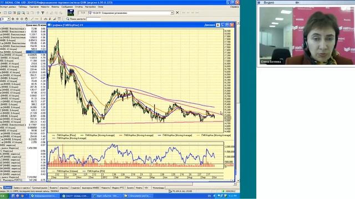Switch to the фьючерсы ММВБ tab
This screenshot has height=199, width=355.
[90, 187]
